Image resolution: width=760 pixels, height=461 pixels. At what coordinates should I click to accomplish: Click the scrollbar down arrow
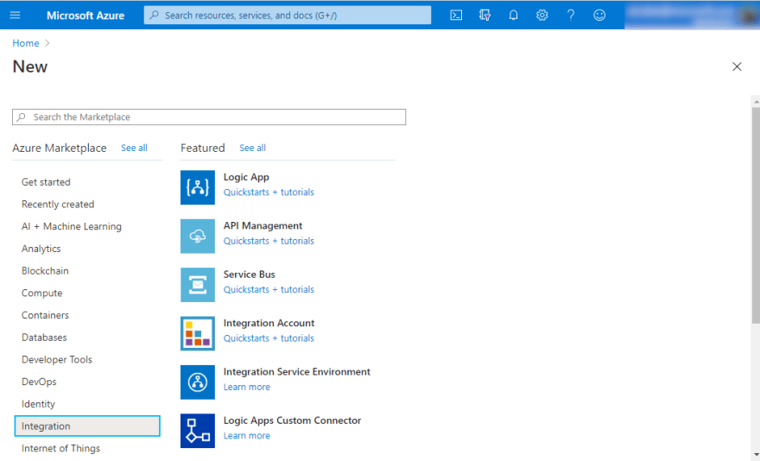point(757,454)
